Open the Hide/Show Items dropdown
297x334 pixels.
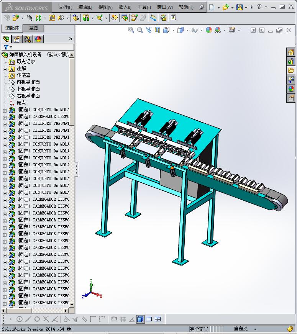point(202,31)
